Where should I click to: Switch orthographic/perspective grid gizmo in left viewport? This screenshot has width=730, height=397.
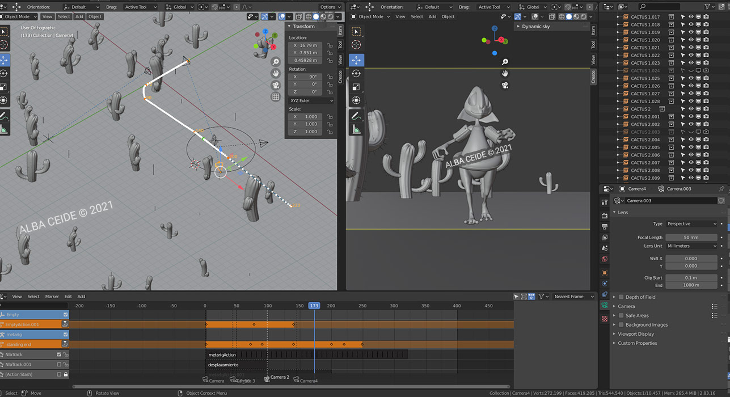[276, 97]
